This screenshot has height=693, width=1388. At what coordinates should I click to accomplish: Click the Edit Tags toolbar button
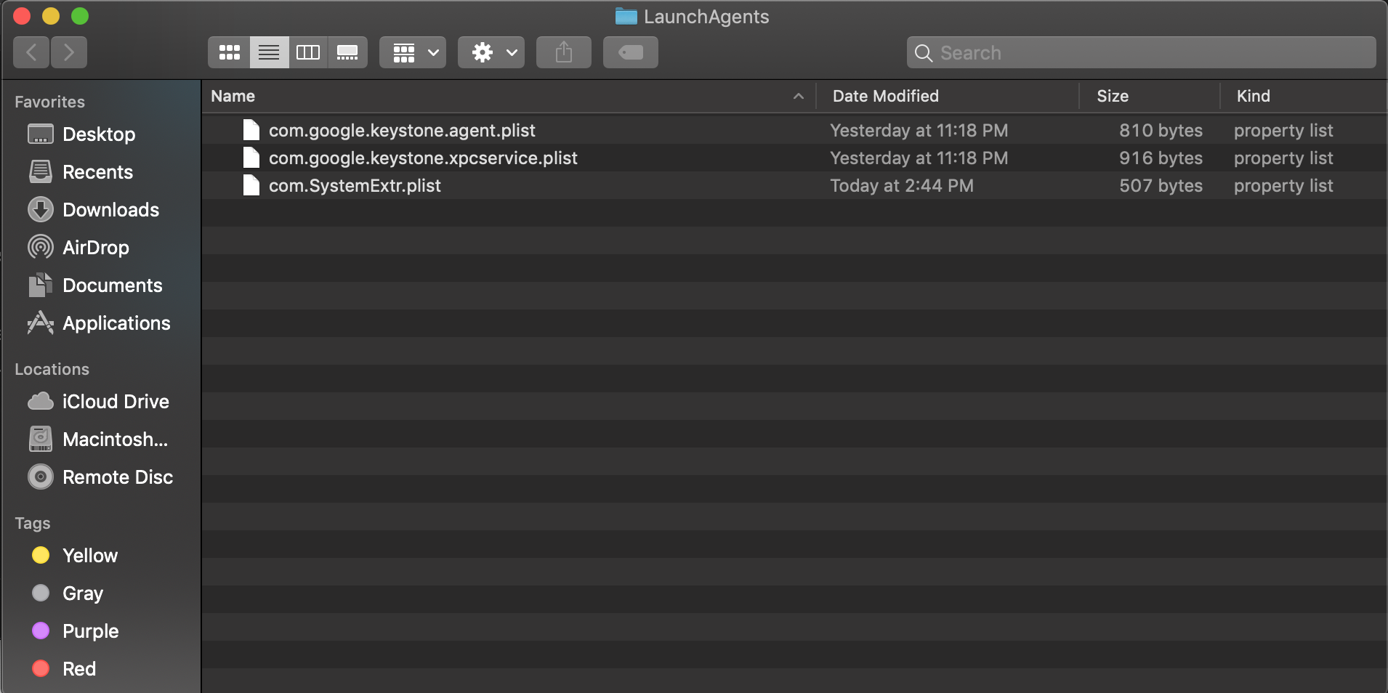(631, 52)
